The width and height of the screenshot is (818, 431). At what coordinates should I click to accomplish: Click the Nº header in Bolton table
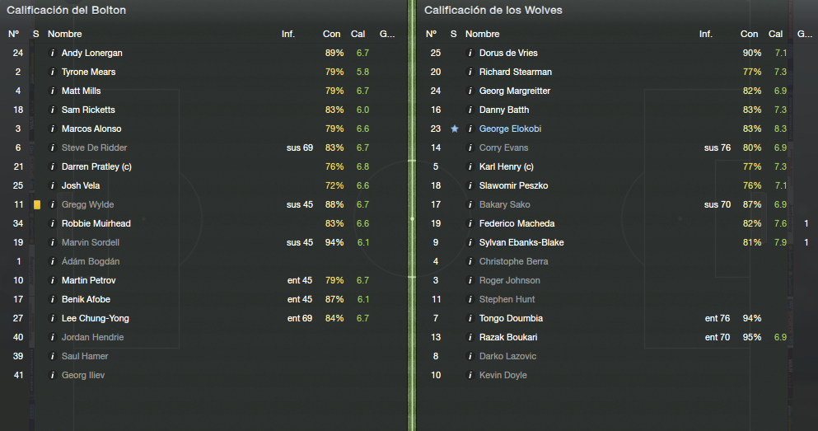[13, 34]
